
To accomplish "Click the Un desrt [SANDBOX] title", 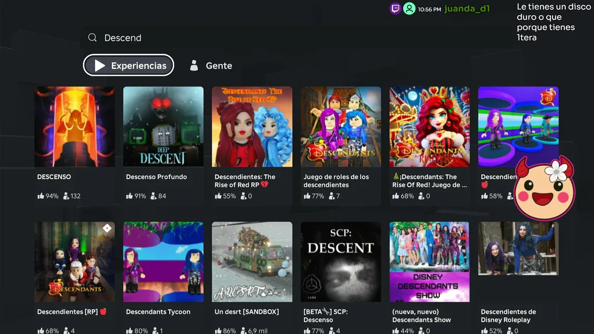I will coord(247,312).
